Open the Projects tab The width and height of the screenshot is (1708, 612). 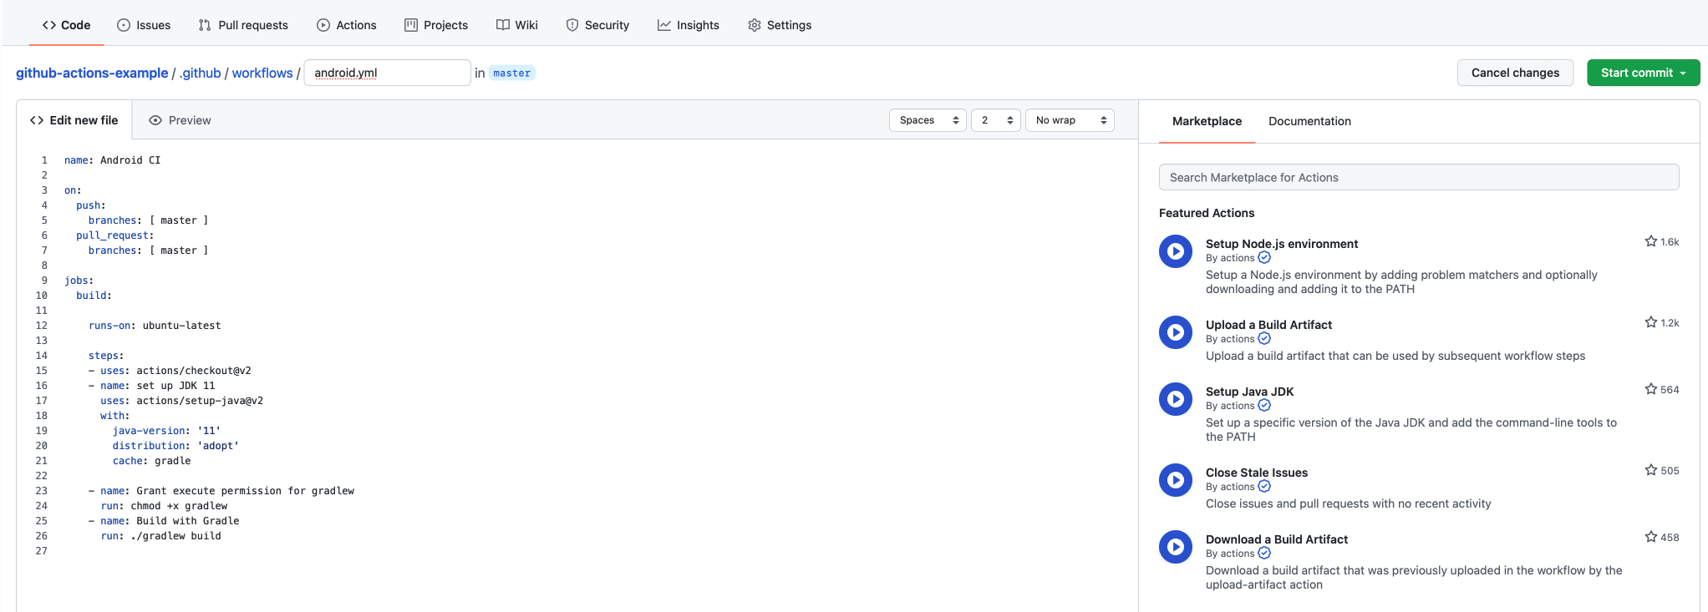point(436,25)
